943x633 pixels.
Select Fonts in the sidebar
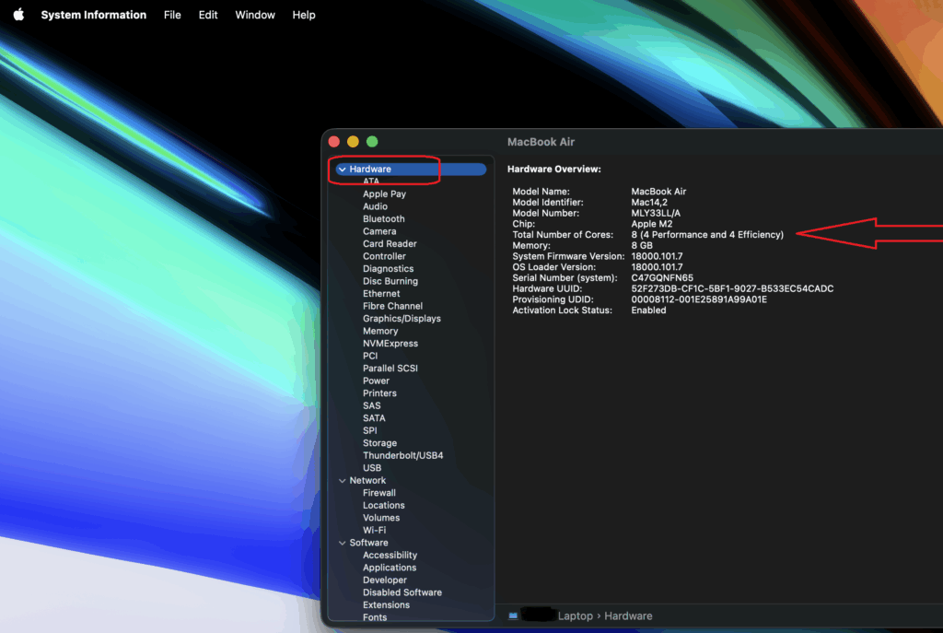pos(375,617)
